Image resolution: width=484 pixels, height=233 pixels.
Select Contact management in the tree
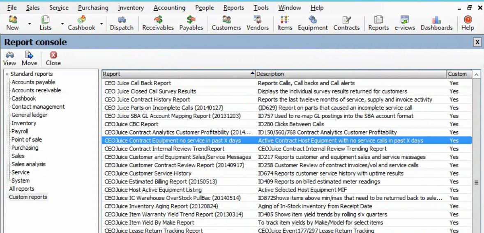[x=38, y=107]
